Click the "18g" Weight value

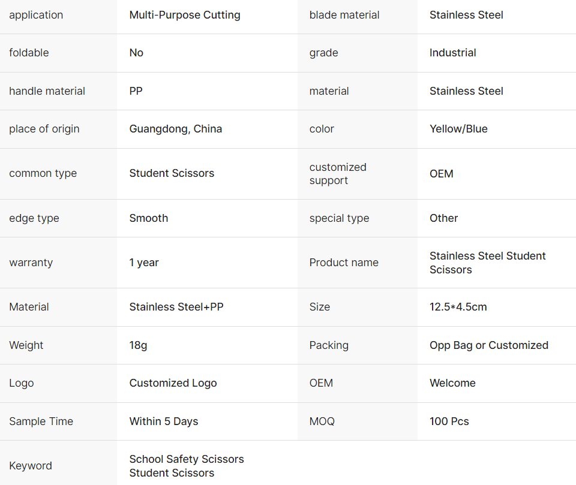(x=138, y=345)
